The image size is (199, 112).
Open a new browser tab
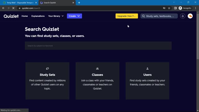[79, 3]
